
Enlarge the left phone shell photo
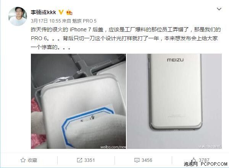pyautogui.click(x=78, y=101)
